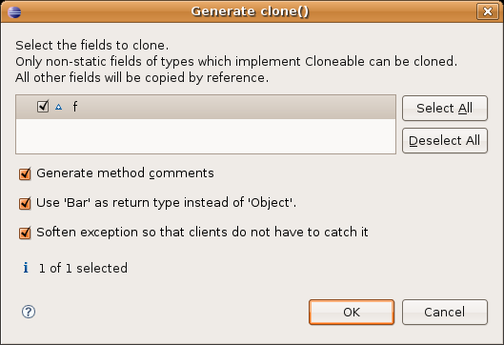Click the '1 of 1 selected' status text
Image resolution: width=504 pixels, height=345 pixels.
83,268
